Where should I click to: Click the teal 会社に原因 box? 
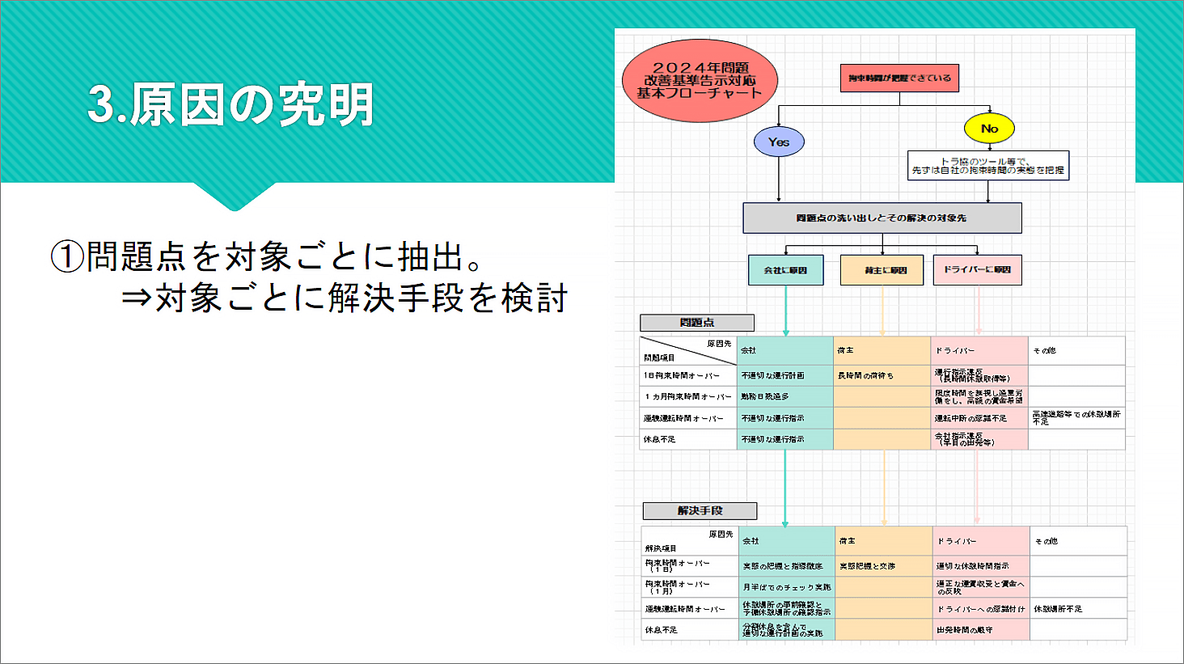point(785,270)
